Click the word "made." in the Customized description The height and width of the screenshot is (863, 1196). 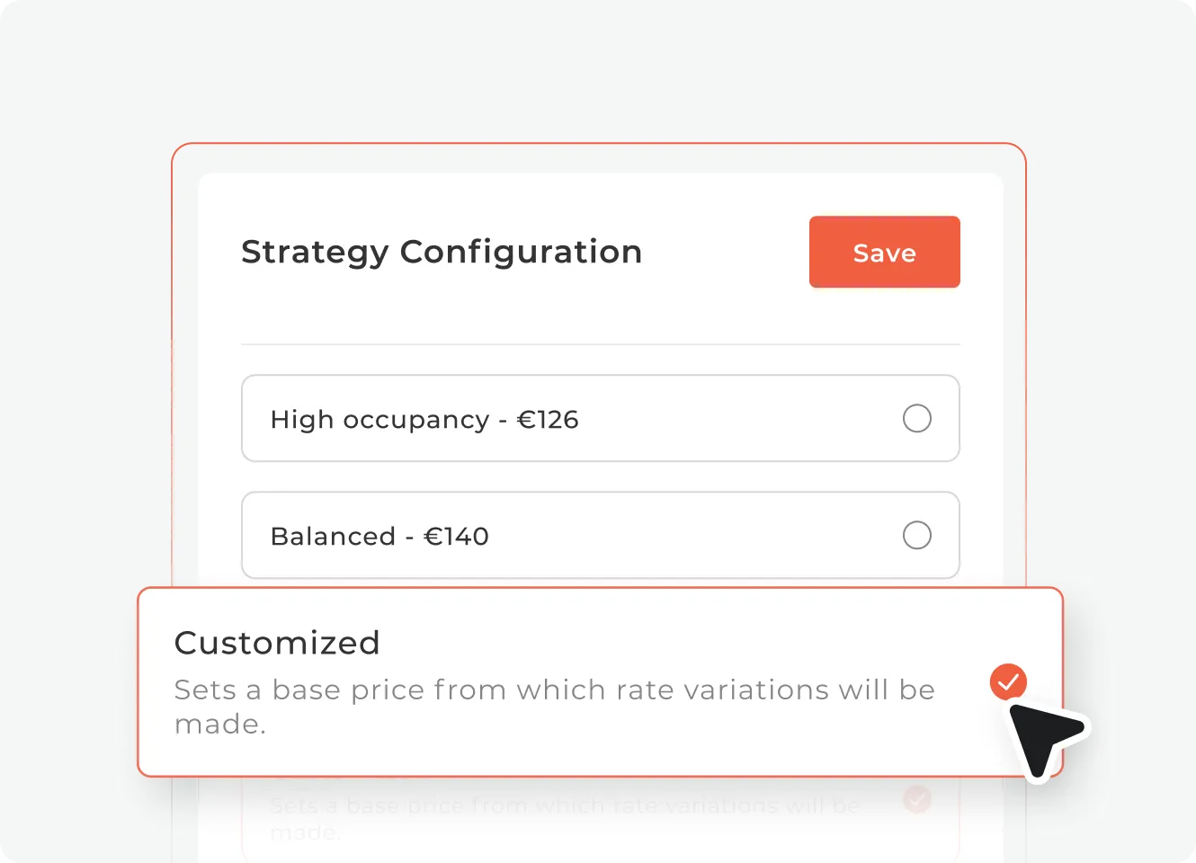(x=219, y=724)
